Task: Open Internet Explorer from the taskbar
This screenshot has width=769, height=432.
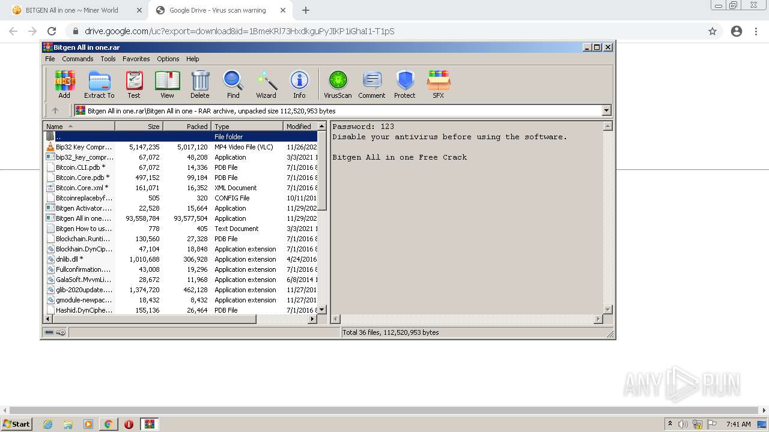Action: pos(48,424)
